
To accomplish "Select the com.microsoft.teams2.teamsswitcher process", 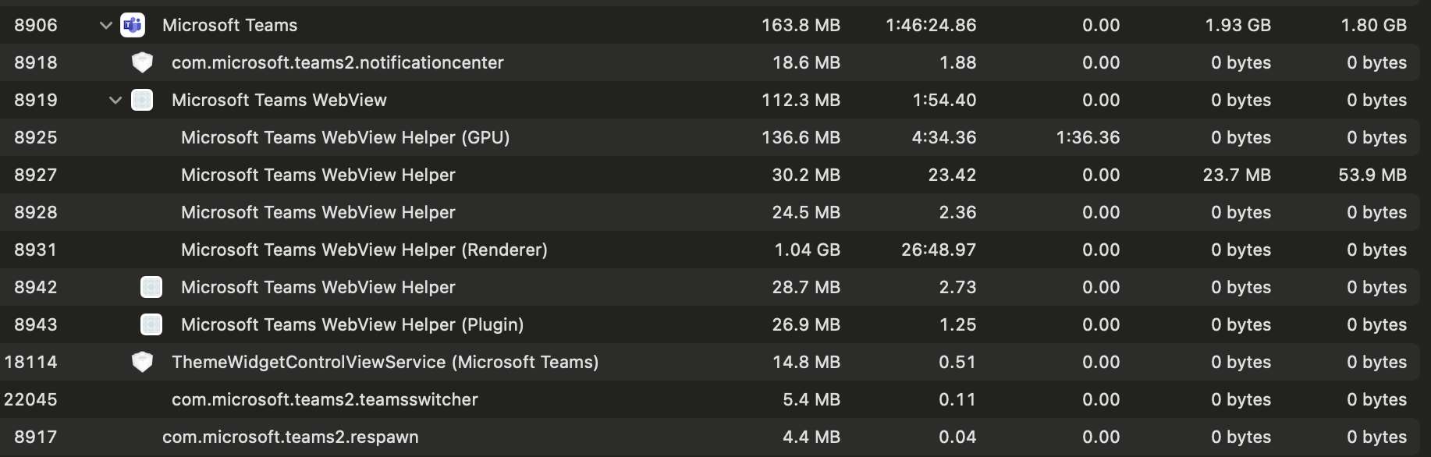I will pos(325,399).
